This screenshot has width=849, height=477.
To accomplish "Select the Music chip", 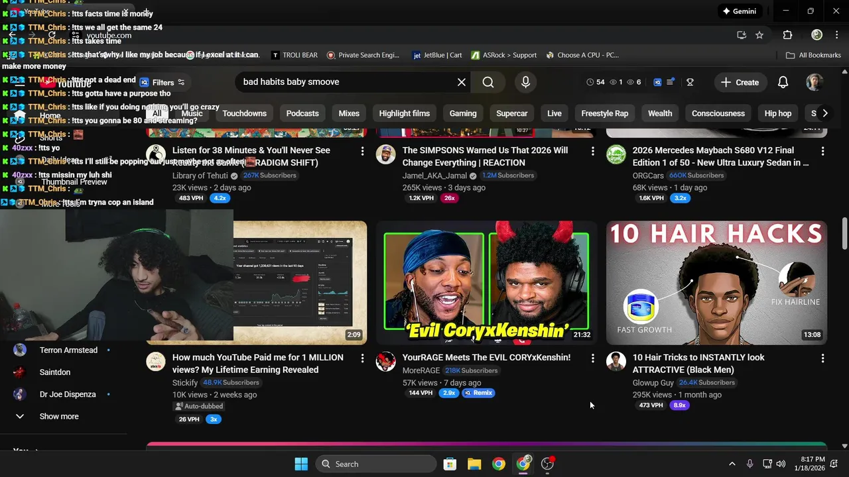I will (192, 113).
